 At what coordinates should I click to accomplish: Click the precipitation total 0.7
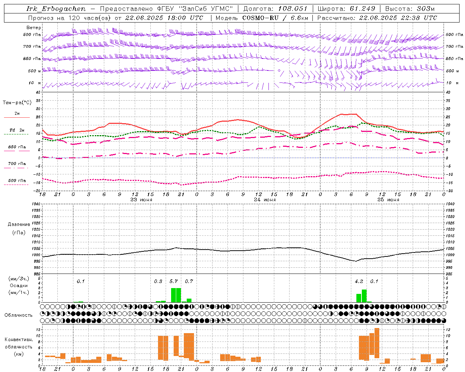pos(189,282)
